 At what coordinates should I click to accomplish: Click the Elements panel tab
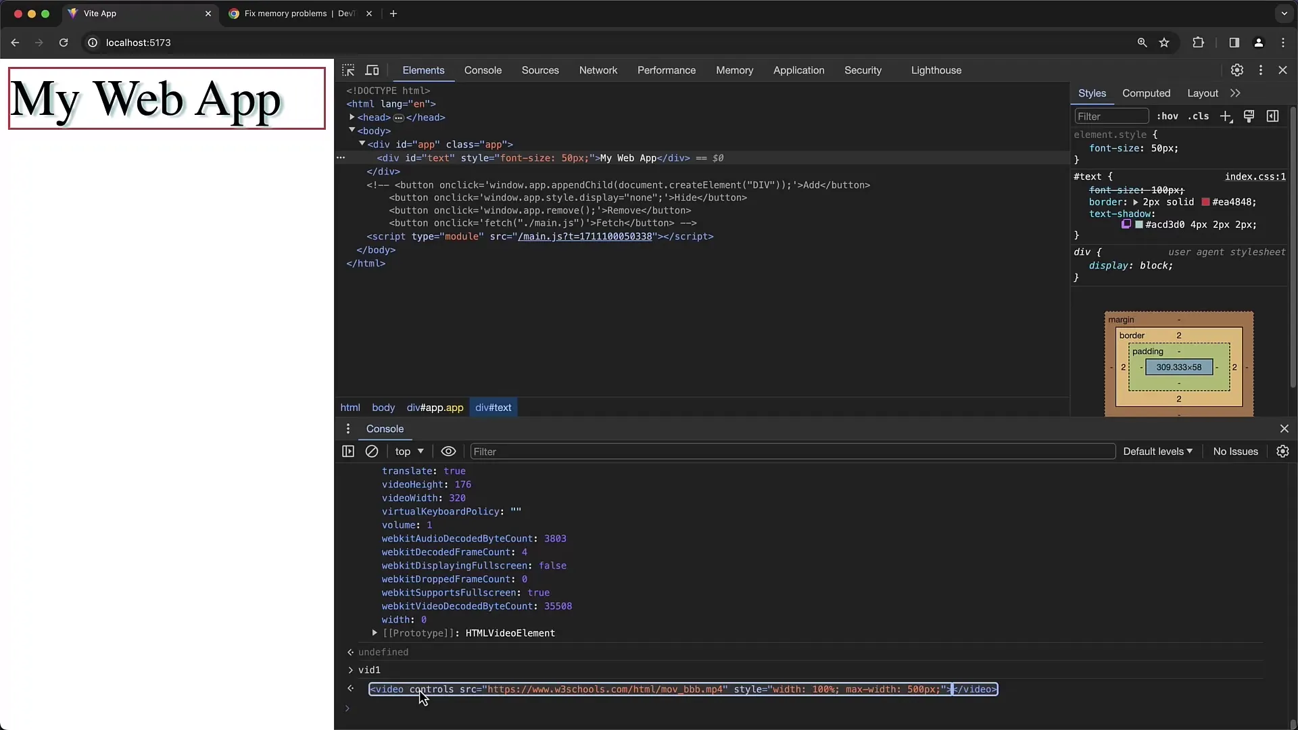pos(423,70)
